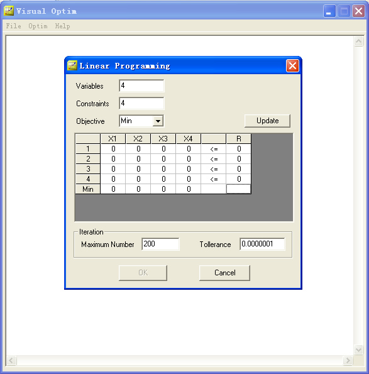Click the OK button
Image resolution: width=369 pixels, height=374 pixels.
pos(143,273)
